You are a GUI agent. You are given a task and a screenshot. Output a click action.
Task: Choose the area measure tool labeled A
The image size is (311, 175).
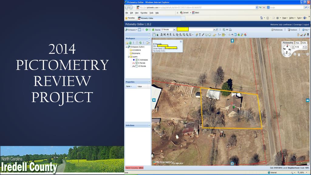(168, 35)
